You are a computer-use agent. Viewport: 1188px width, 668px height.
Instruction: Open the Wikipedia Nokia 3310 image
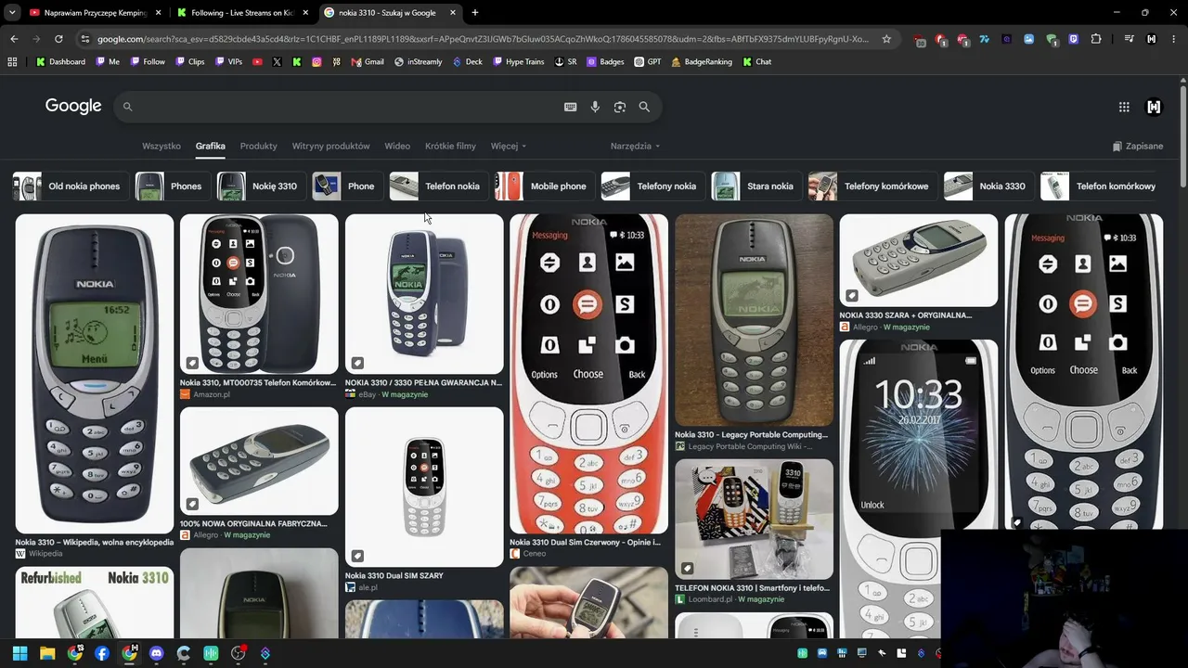pyautogui.click(x=95, y=374)
